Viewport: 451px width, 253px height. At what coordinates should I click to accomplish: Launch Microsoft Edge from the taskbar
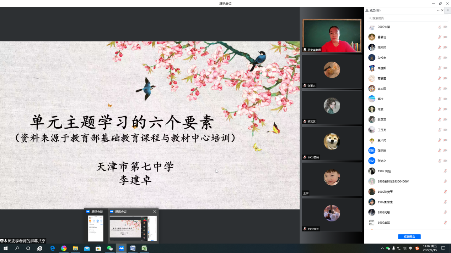pyautogui.click(x=52, y=248)
